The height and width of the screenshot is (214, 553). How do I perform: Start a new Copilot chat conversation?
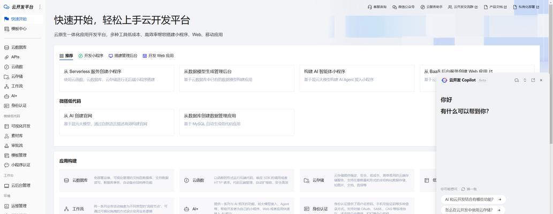516,80
